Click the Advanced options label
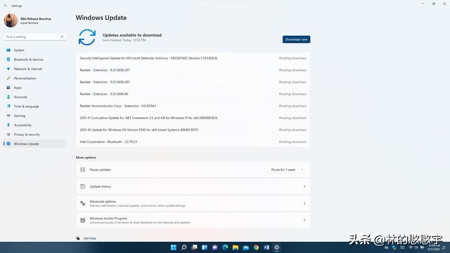The image size is (450, 253). (103, 201)
